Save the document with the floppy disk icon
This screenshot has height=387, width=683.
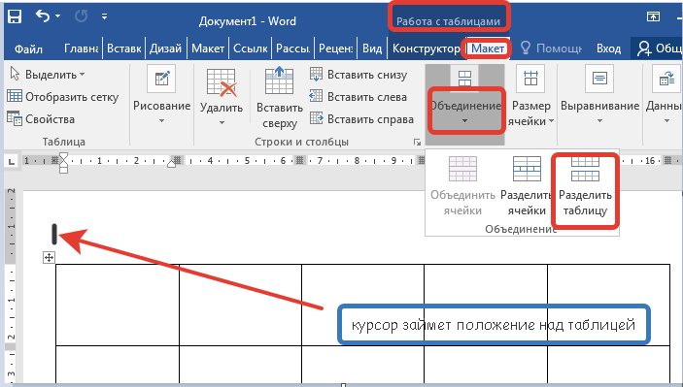click(15, 16)
